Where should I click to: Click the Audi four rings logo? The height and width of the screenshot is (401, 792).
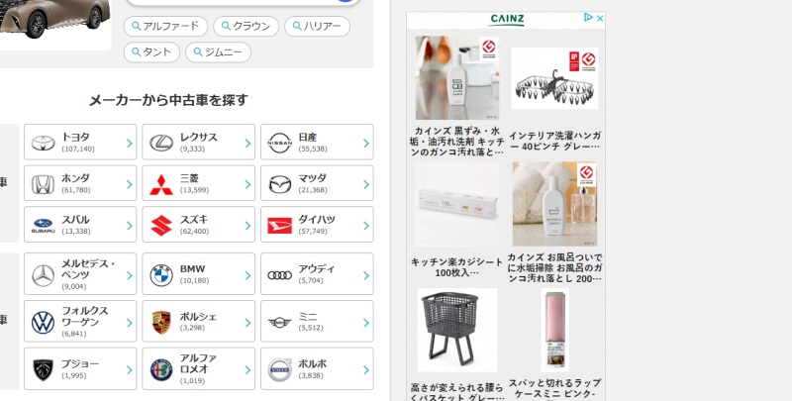[x=280, y=275]
